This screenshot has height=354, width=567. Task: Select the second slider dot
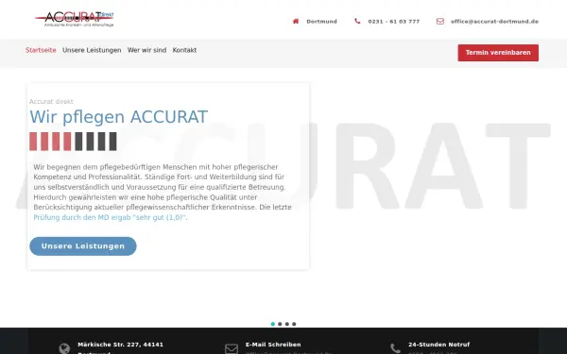[280, 324]
